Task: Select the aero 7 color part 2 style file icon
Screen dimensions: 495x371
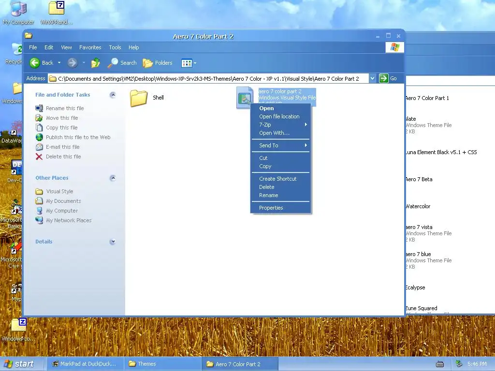Action: point(245,98)
